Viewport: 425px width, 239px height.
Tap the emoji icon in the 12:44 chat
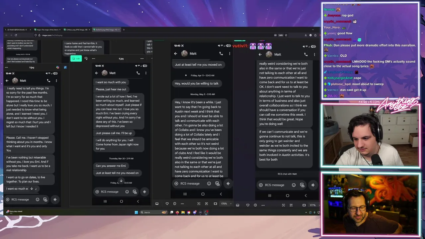pos(38,199)
